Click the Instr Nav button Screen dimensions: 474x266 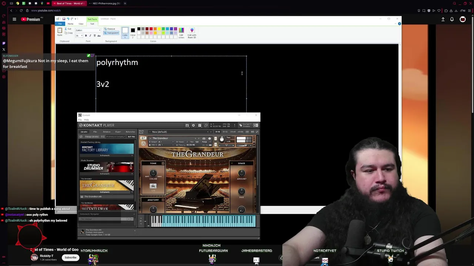click(131, 137)
